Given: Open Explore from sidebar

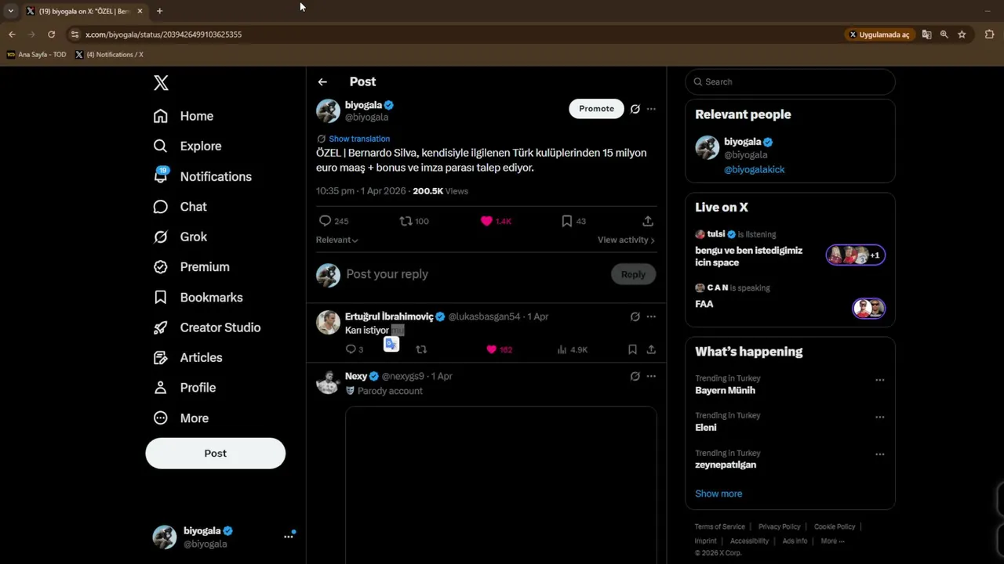Looking at the screenshot, I should click(x=187, y=146).
